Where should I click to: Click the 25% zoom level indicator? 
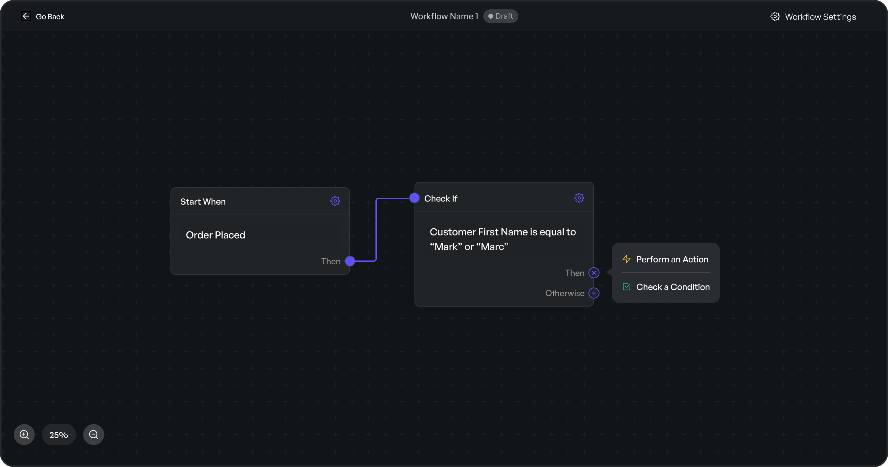pos(58,435)
